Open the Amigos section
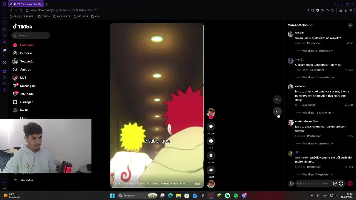Viewport: 356px width, 200px height. (x=22, y=69)
